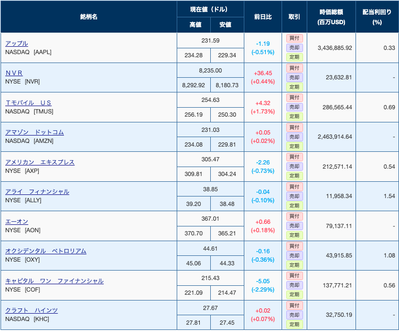Select dividend yield 1.54

pyautogui.click(x=390, y=196)
